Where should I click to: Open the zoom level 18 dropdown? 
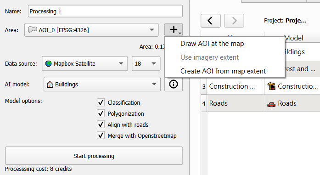[146, 63]
